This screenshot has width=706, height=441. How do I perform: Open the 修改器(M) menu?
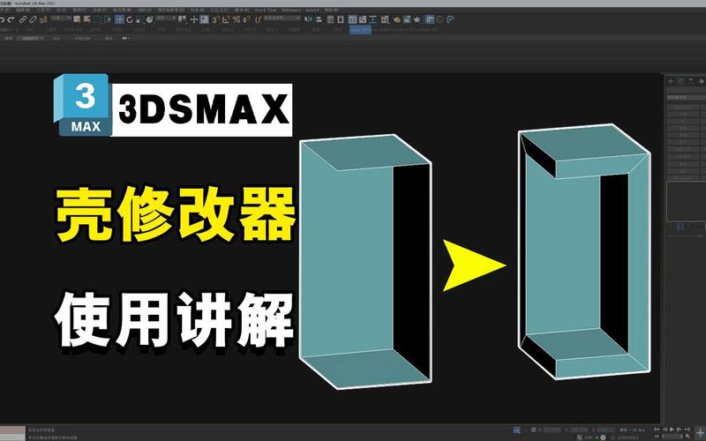122,10
